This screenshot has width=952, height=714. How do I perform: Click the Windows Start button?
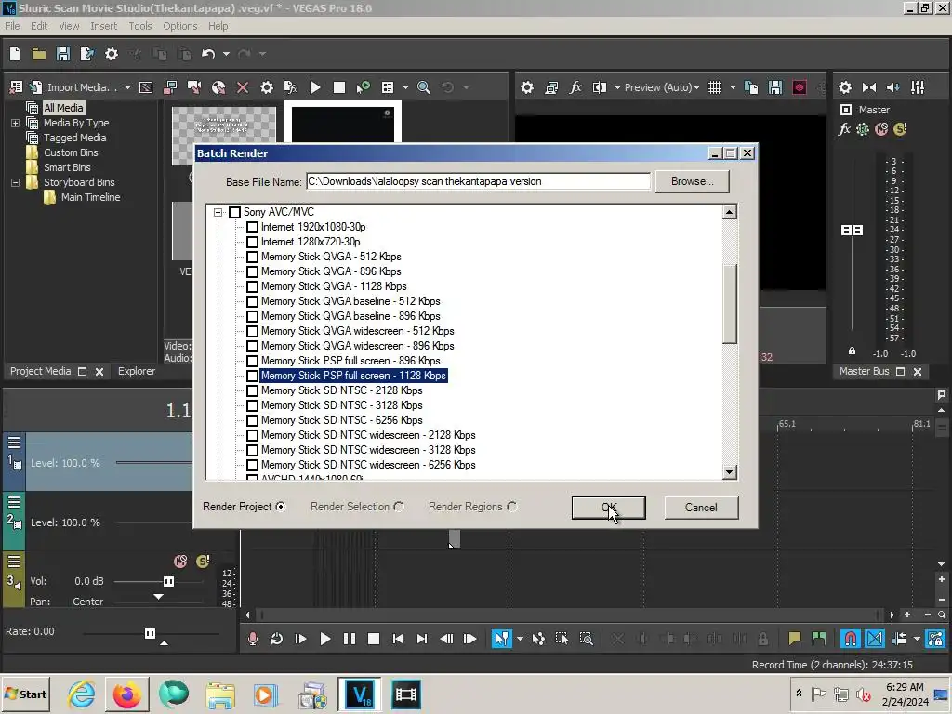pos(25,694)
